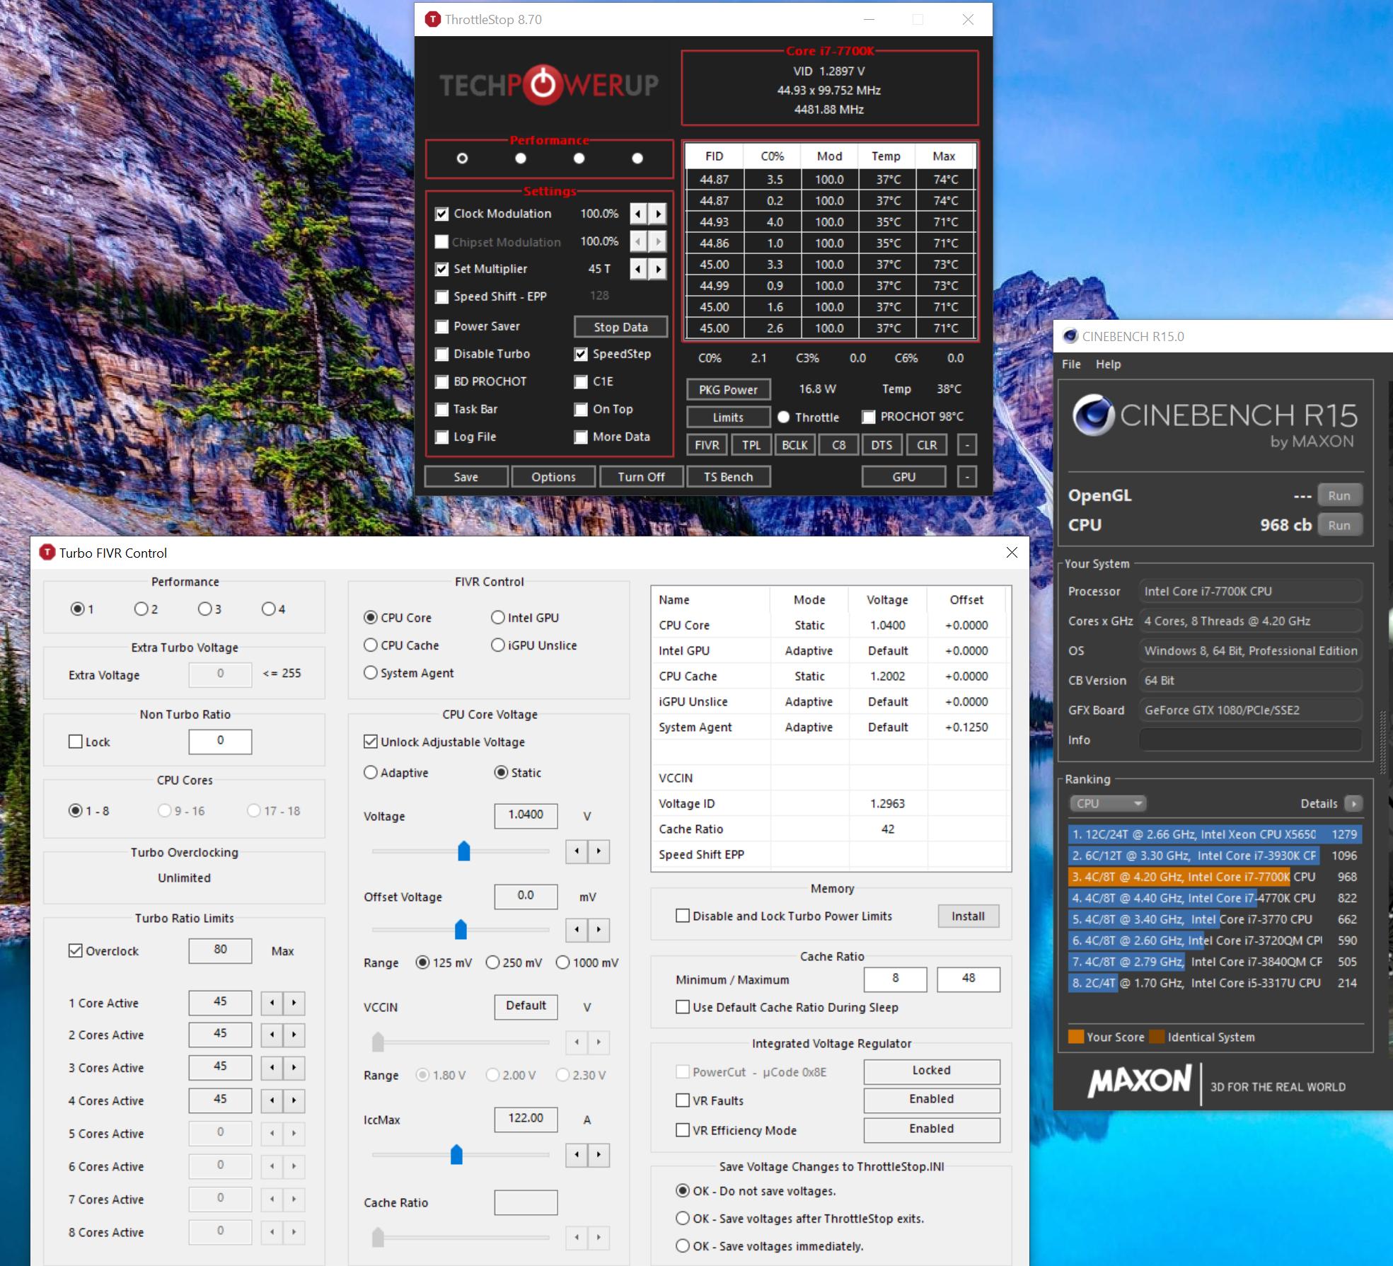This screenshot has width=1393, height=1266.
Task: Click the GPU button in ThrottleStop
Action: (903, 477)
